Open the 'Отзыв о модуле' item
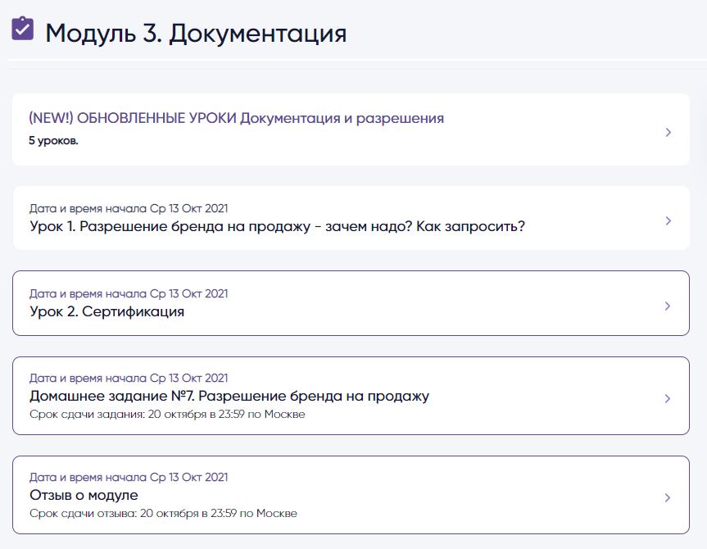Viewport: 707px width, 549px height. [x=84, y=496]
